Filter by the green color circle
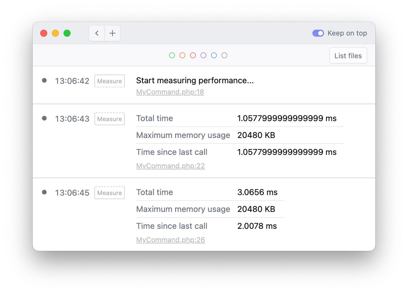408x294 pixels. [x=172, y=55]
